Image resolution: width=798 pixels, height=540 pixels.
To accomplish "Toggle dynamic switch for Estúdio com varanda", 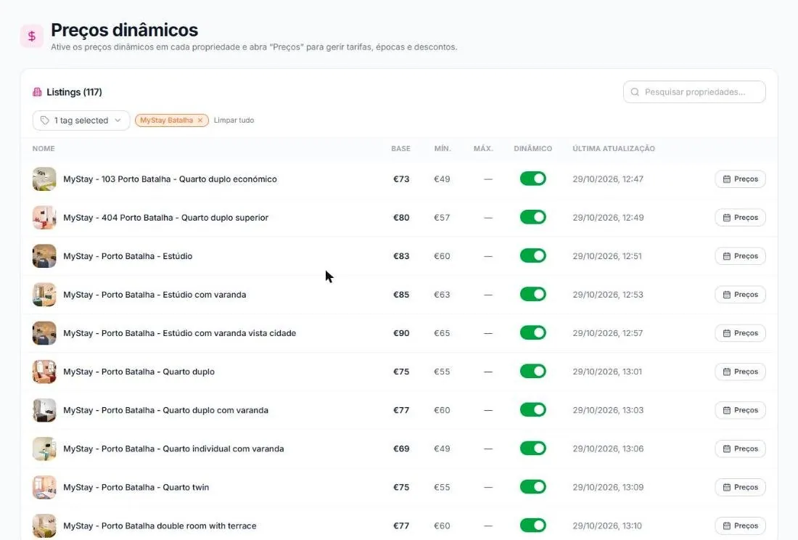I will 533,294.
